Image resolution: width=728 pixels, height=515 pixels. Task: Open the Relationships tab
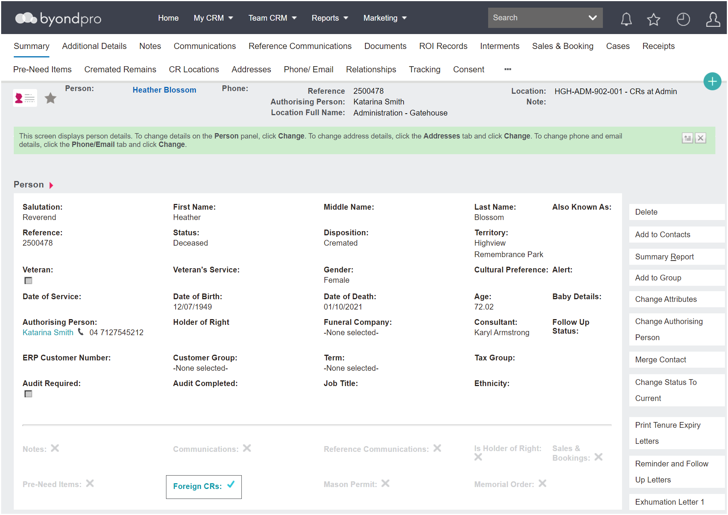coord(371,69)
